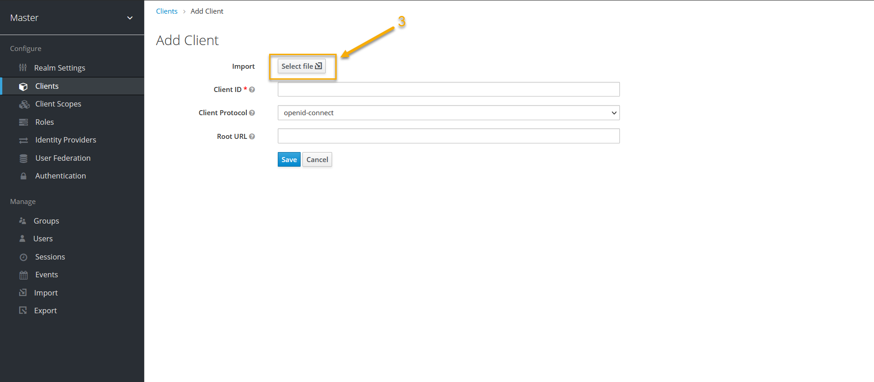Click the Client Scopes cubes icon
Image resolution: width=874 pixels, height=382 pixels.
24,104
